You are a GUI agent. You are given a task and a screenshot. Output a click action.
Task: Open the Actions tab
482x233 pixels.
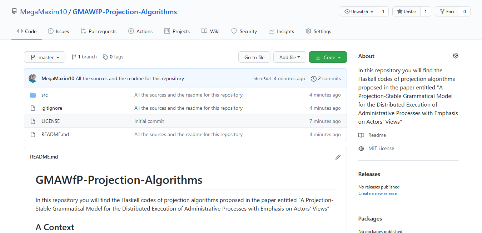[140, 31]
